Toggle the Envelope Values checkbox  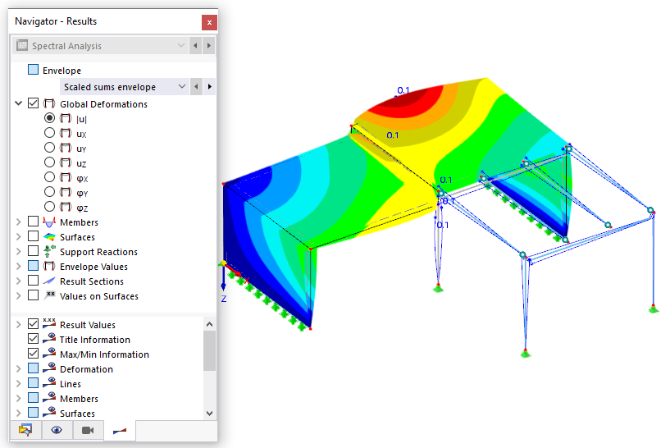tap(33, 266)
